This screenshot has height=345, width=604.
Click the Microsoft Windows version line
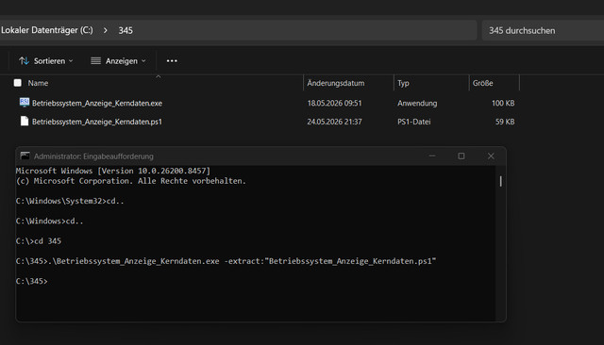pos(113,171)
